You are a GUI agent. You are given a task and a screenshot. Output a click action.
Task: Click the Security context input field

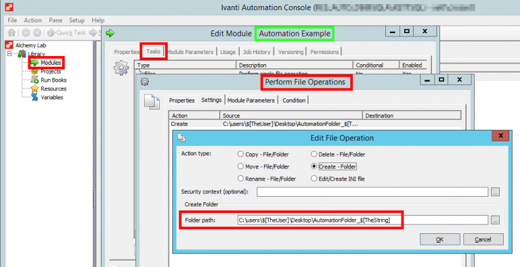(372, 192)
